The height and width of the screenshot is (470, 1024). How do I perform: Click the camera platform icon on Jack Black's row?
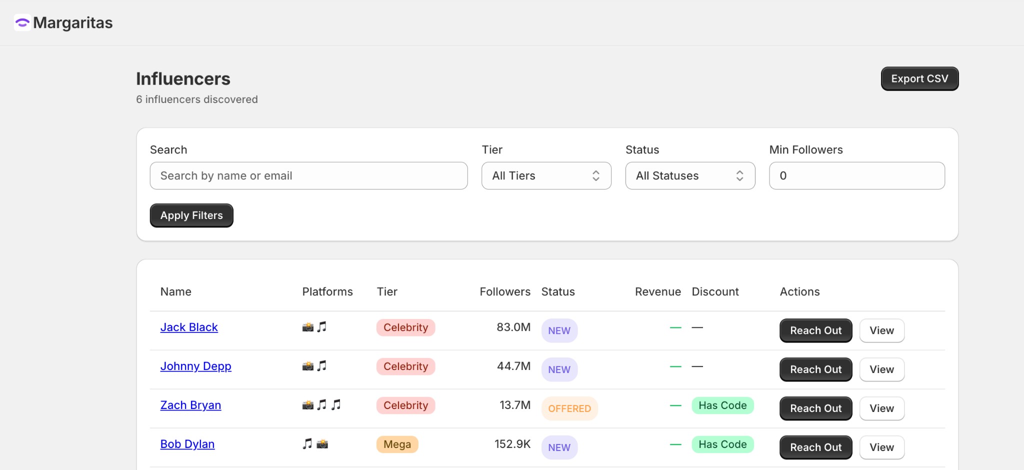coord(308,327)
